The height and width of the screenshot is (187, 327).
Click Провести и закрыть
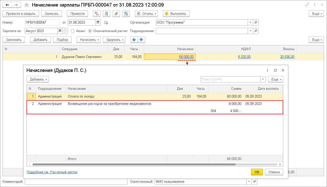click(x=21, y=14)
